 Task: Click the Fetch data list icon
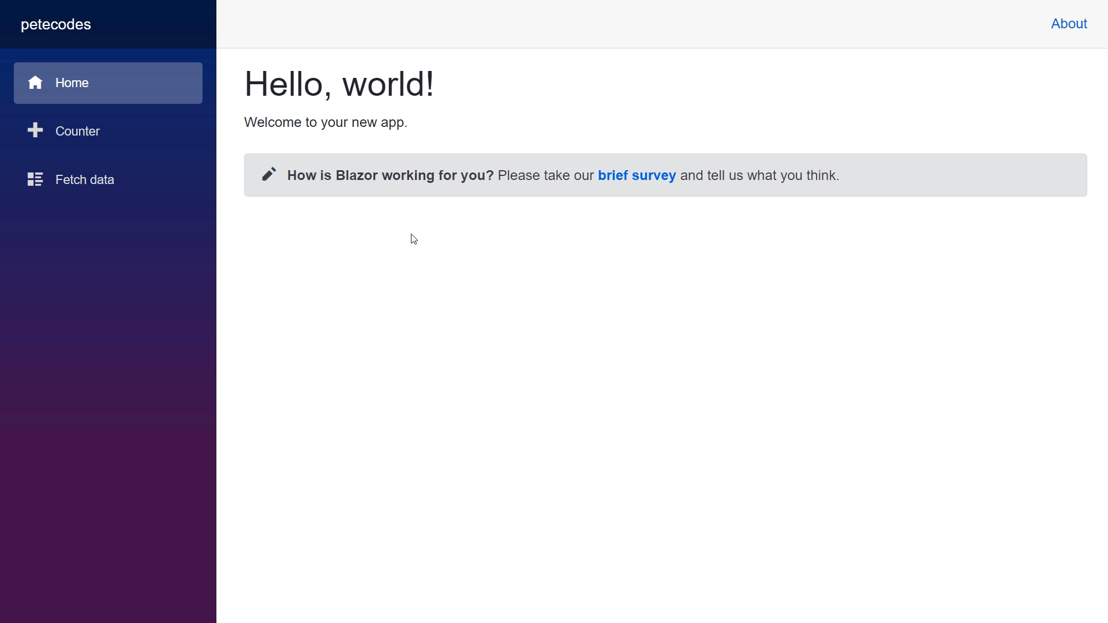(35, 179)
